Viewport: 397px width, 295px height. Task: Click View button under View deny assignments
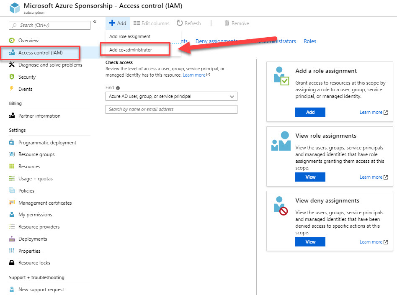click(x=310, y=242)
